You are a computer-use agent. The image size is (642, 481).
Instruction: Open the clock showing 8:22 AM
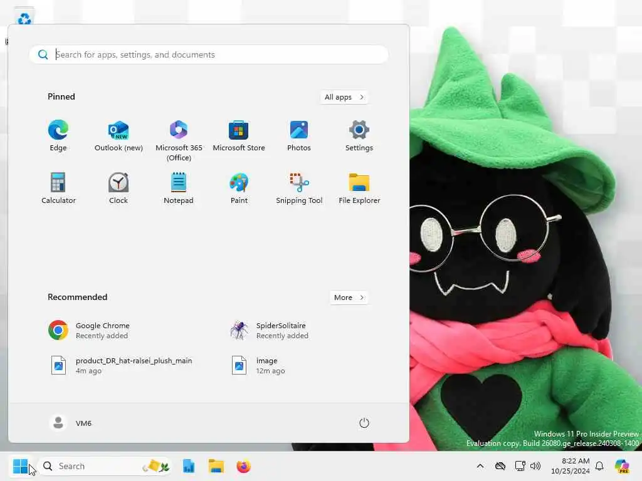coord(571,466)
